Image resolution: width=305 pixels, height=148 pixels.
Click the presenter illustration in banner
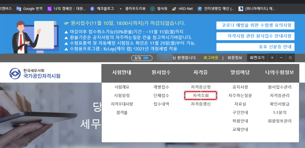click(x=35, y=37)
